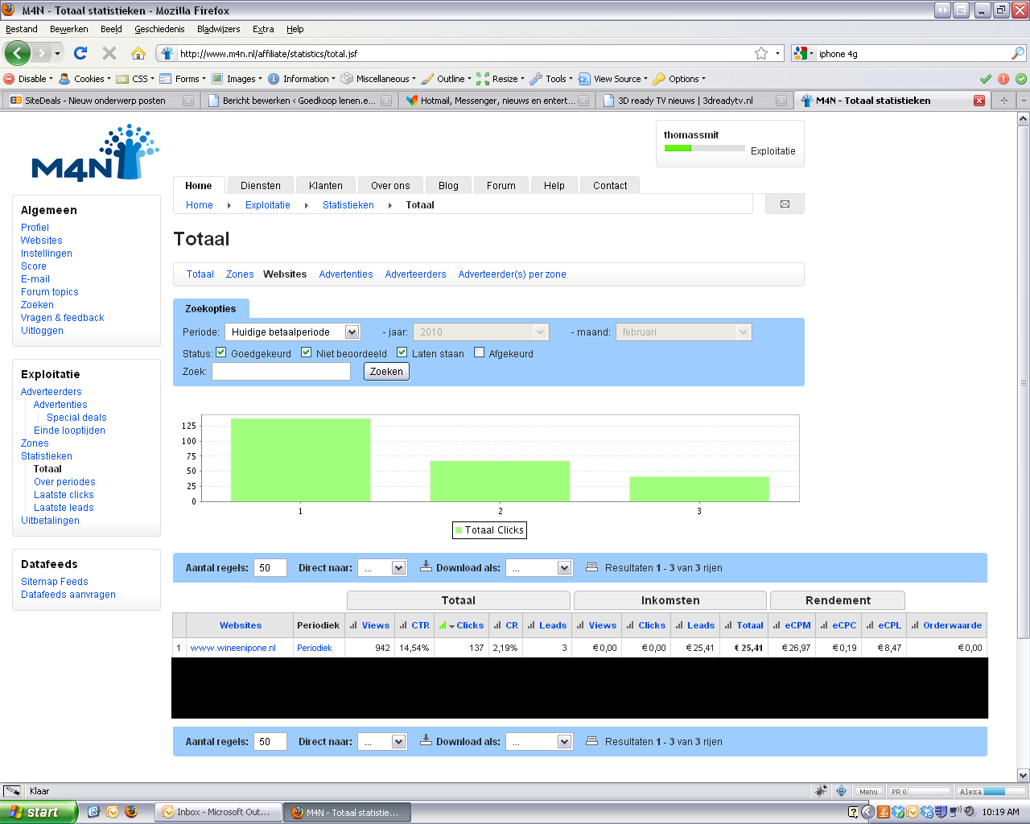Uncheck the Laten staan checkbox

(402, 352)
